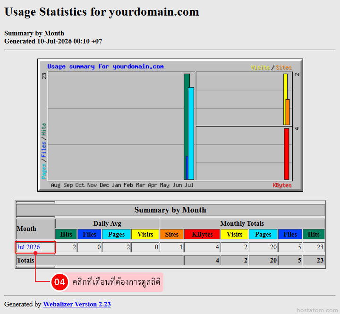The width and height of the screenshot is (340, 314).
Task: Click the chart title Usage summary for yourdomain.com
Action: (105, 67)
